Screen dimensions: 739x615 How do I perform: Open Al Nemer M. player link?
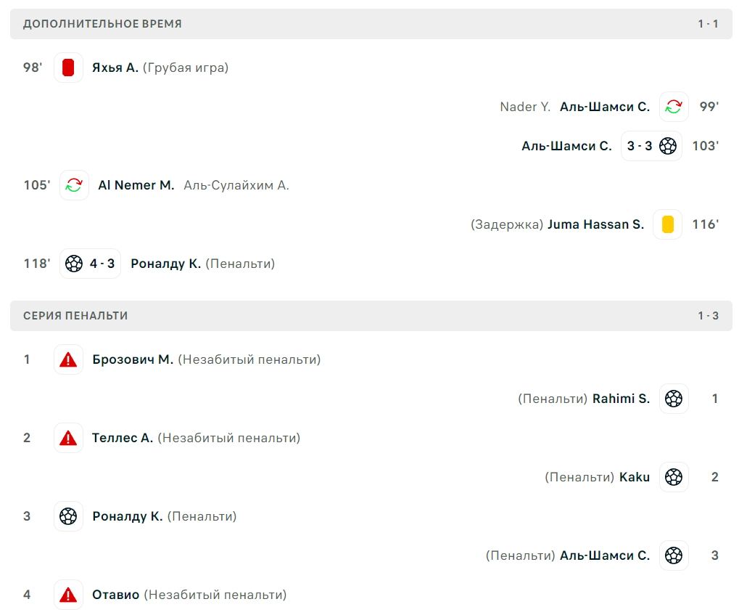click(136, 185)
